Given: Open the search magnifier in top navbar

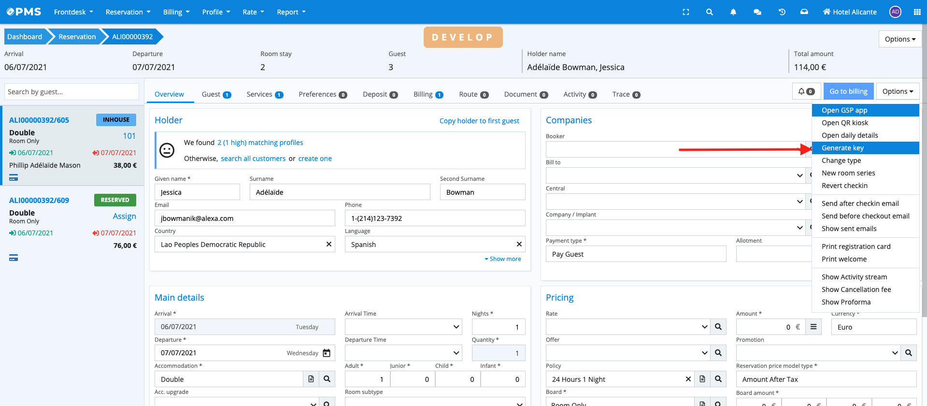Looking at the screenshot, I should point(709,12).
